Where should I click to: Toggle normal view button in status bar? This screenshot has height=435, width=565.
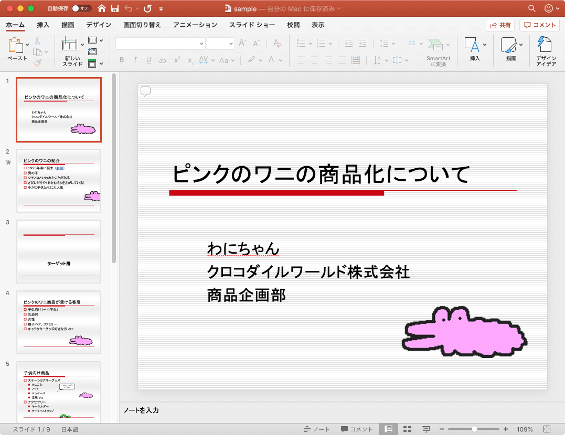388,429
